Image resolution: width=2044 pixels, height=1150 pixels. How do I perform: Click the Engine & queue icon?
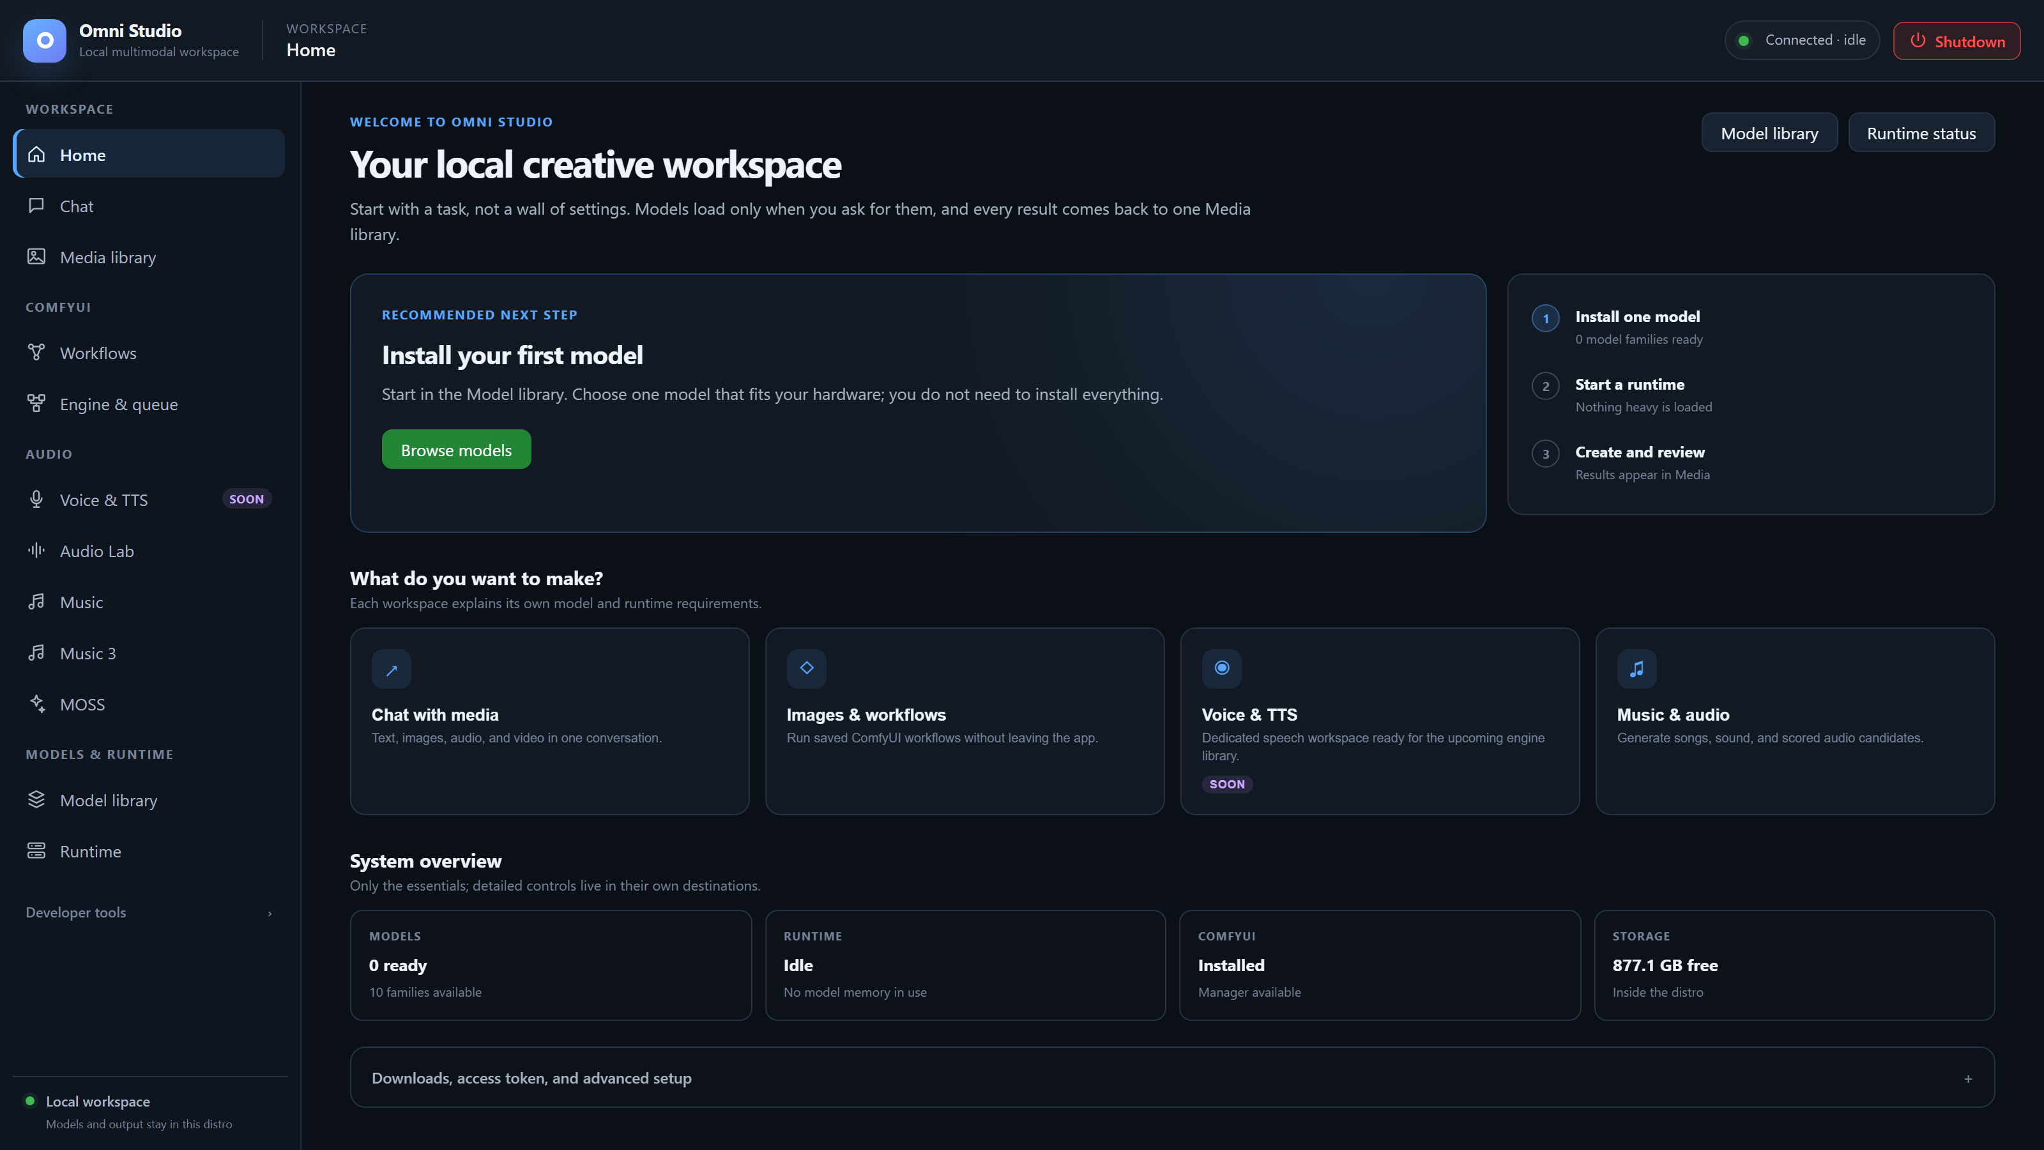(x=36, y=403)
